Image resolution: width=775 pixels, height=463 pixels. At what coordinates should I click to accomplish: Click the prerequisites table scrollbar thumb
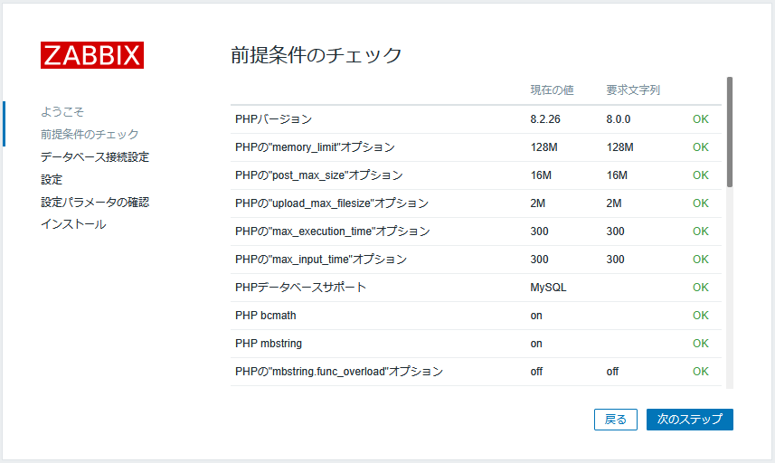pyautogui.click(x=730, y=132)
